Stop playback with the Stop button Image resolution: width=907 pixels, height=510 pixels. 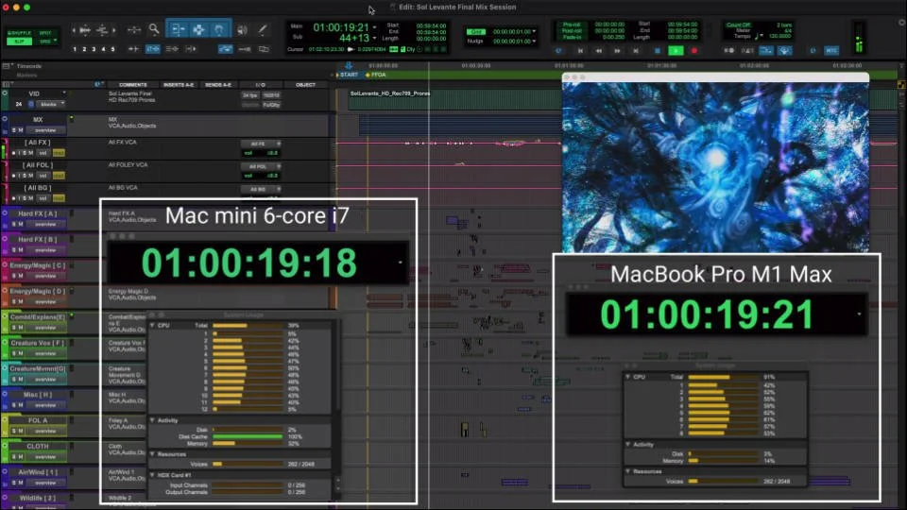pos(658,51)
